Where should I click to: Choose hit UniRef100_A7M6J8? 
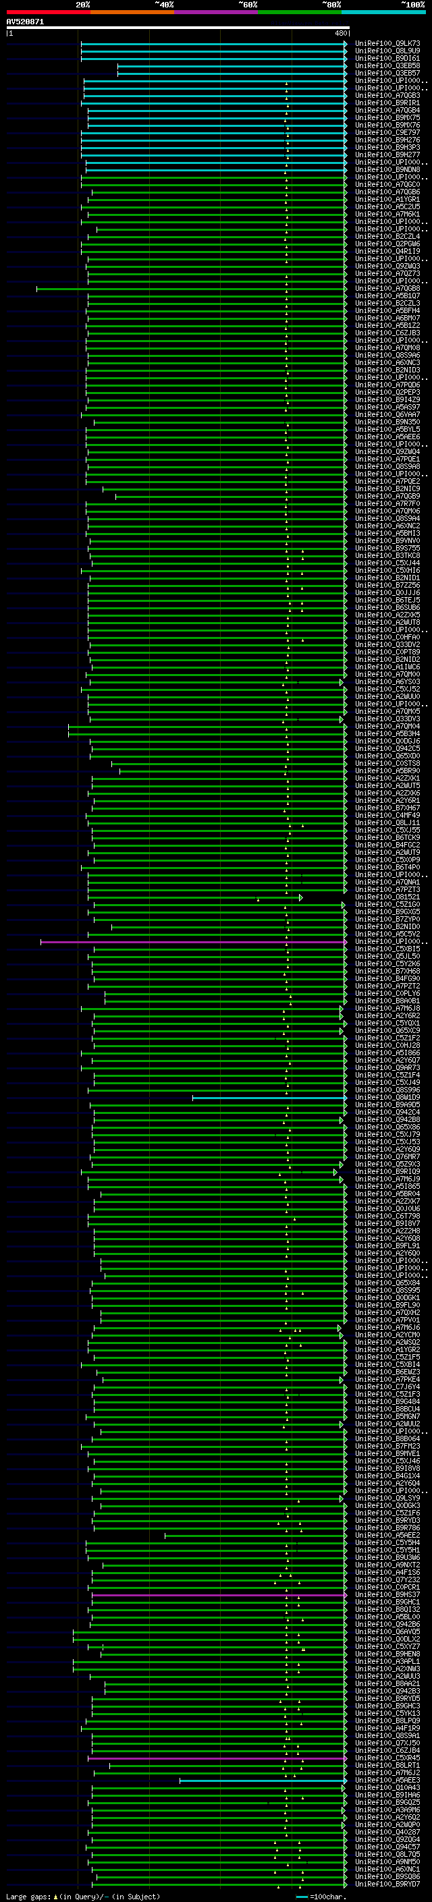[387, 1009]
